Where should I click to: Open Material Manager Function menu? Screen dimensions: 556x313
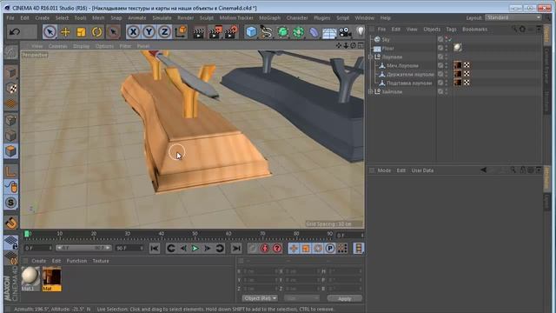pos(76,261)
